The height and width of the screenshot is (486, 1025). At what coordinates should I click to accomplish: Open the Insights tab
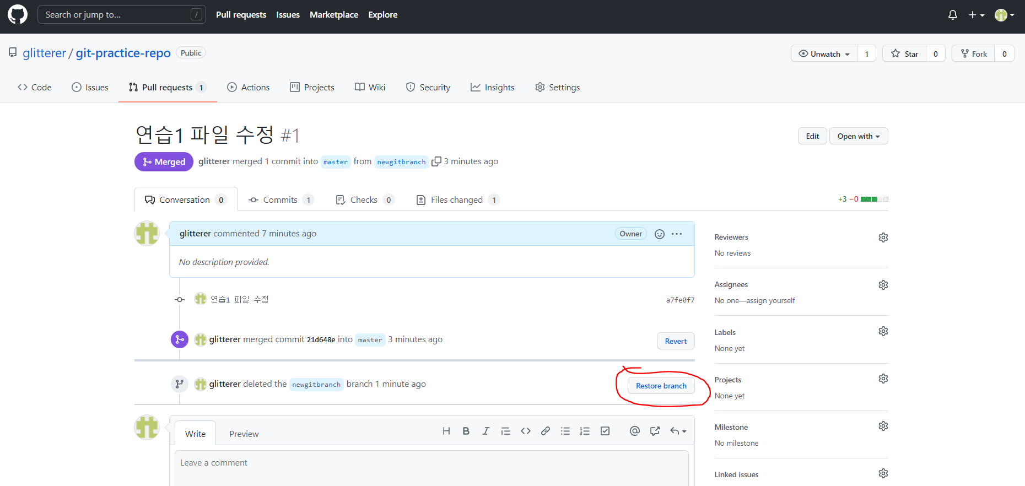493,87
